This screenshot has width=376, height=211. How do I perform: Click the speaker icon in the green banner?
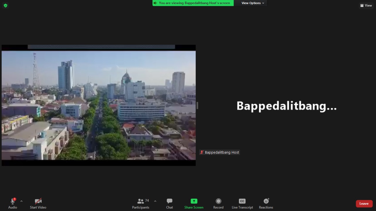[x=155, y=3]
